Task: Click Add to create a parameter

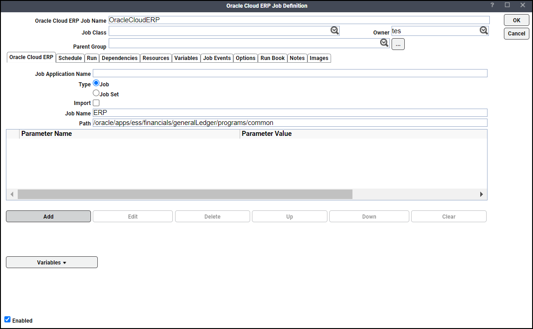Action: pos(48,216)
